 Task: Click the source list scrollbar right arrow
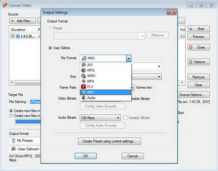[182, 82]
